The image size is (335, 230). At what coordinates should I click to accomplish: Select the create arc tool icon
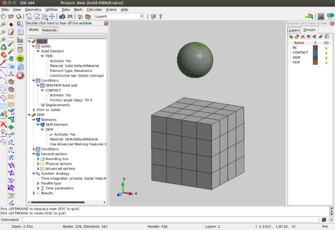(3, 80)
